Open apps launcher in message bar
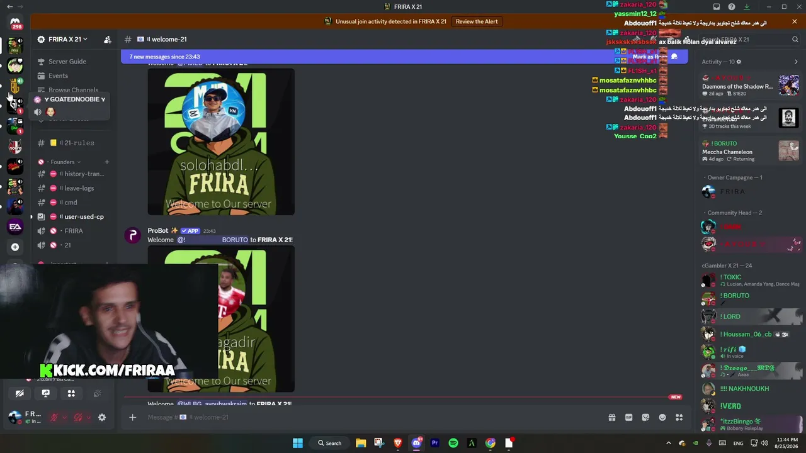This screenshot has width=806, height=453. (679, 417)
